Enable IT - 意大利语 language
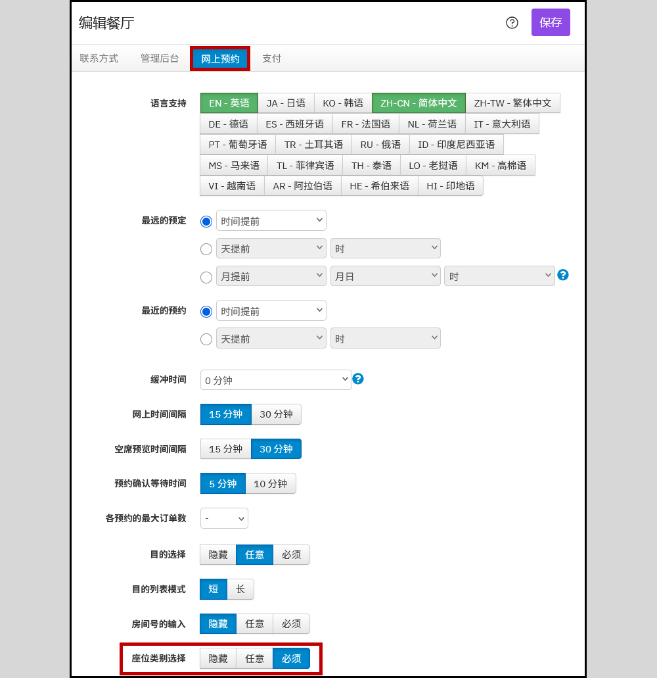The height and width of the screenshot is (678, 657). pyautogui.click(x=502, y=124)
